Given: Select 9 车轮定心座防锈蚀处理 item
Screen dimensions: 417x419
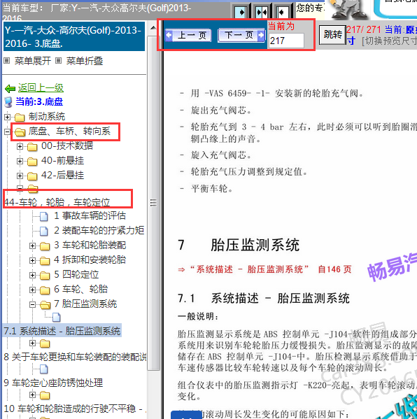Looking at the screenshot, I should point(53,383).
